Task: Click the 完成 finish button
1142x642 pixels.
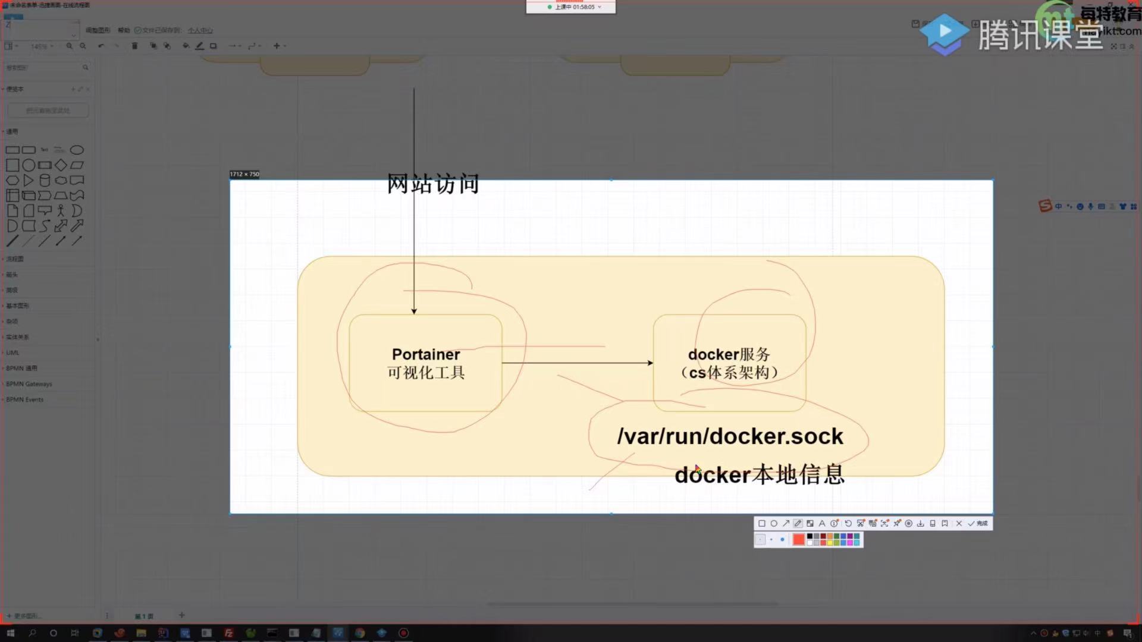Action: point(978,524)
